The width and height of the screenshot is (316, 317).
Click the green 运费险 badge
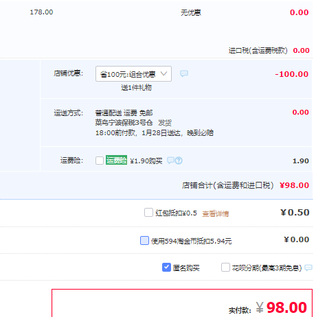[x=116, y=160]
